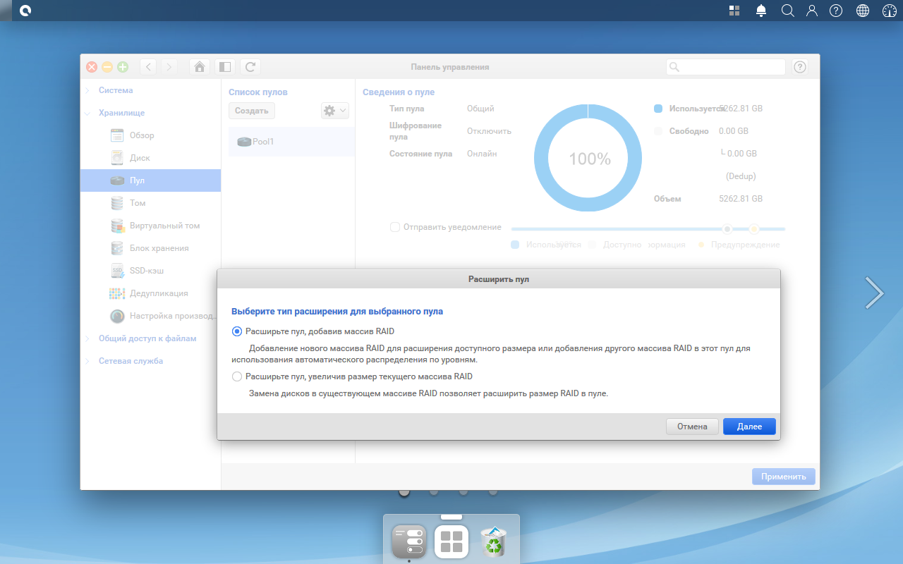Viewport: 903px width, 564px height.
Task: Open Виртуальный том sidebar item
Action: pos(150,226)
